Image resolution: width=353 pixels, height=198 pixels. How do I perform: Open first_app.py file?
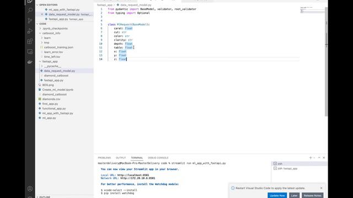tap(50, 104)
